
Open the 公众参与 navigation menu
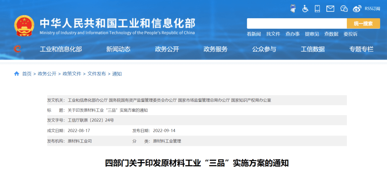pos(264,49)
